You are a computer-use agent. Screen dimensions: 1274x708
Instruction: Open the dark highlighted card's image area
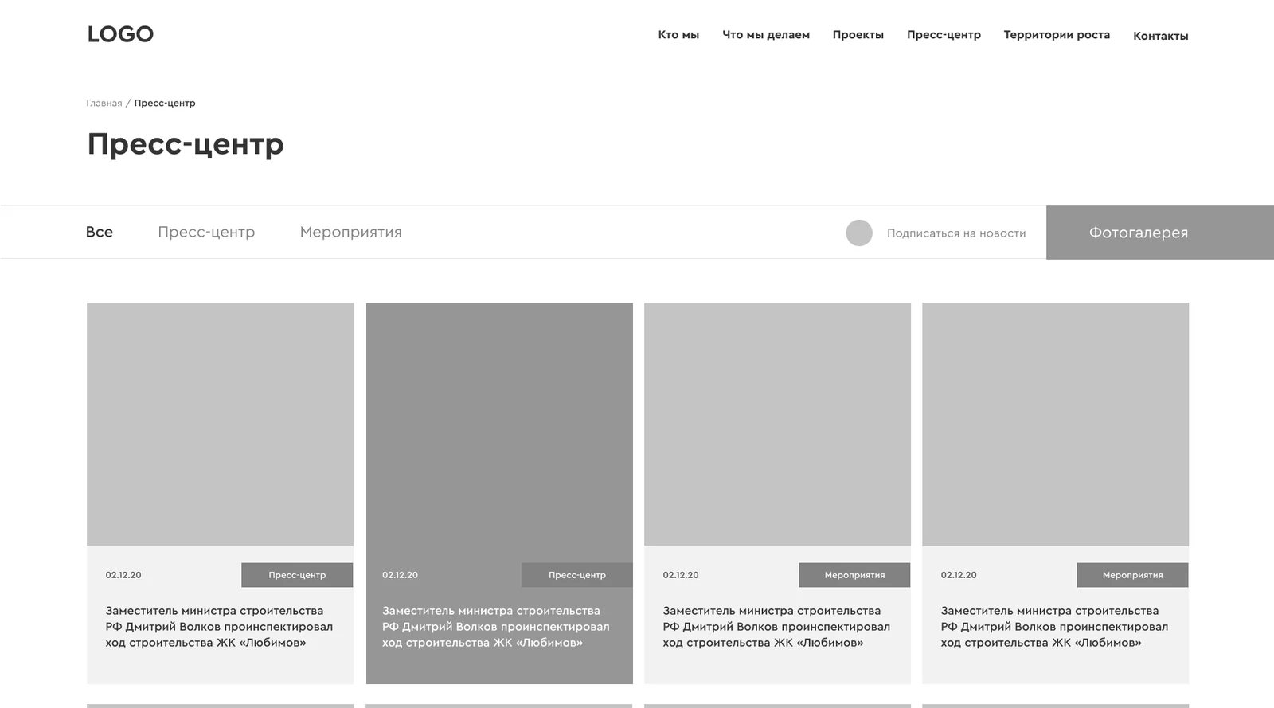[499, 424]
